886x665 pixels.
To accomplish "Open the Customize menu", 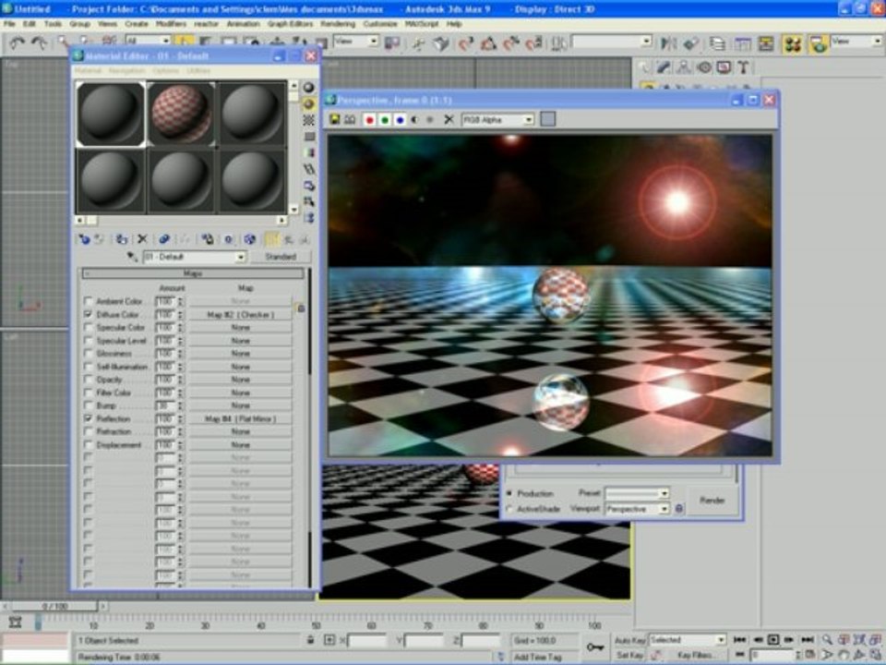I will 379,24.
